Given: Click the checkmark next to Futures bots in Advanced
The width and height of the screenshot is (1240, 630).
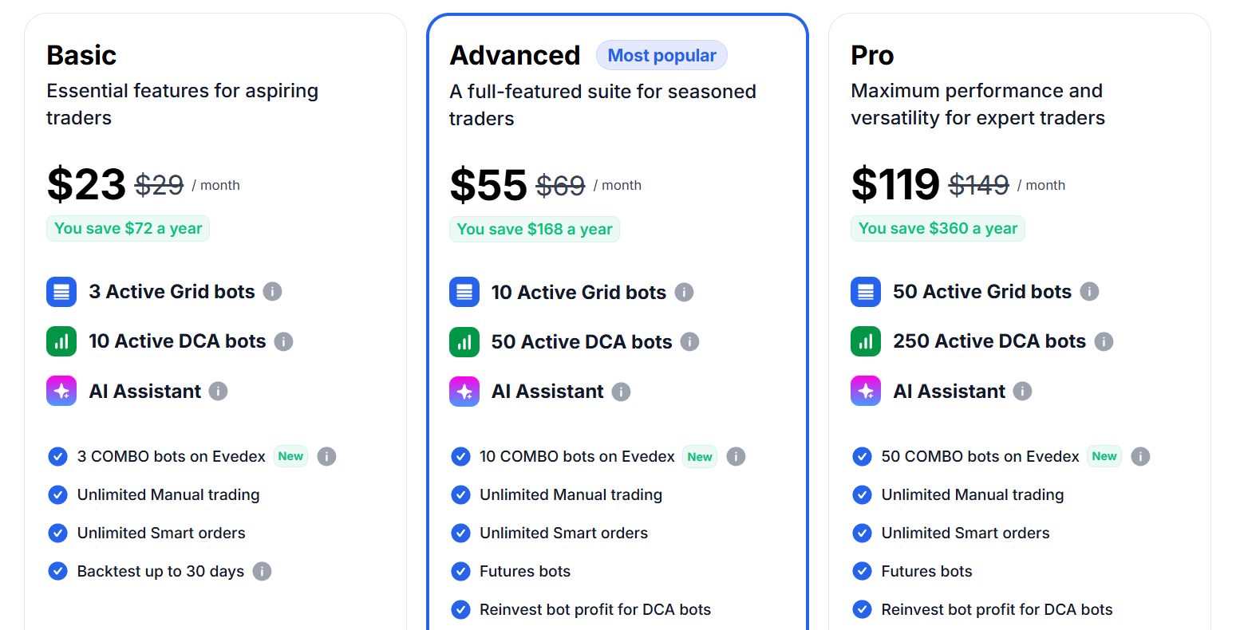Looking at the screenshot, I should 460,571.
